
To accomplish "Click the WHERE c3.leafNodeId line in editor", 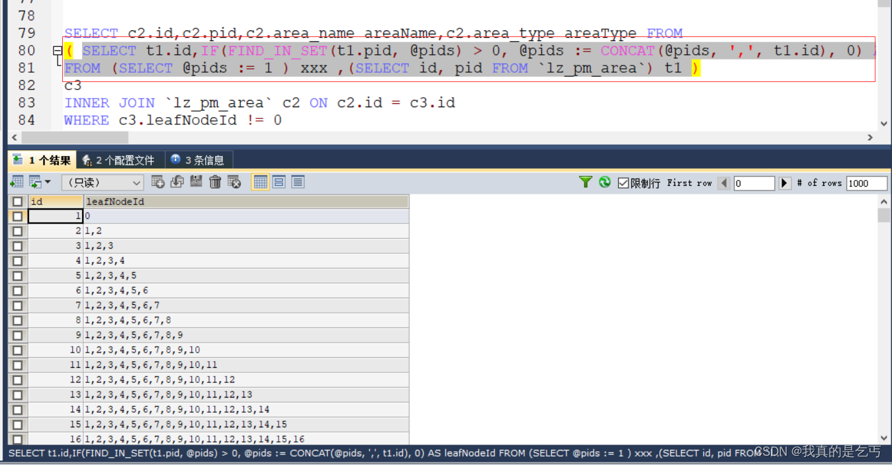I will [173, 120].
